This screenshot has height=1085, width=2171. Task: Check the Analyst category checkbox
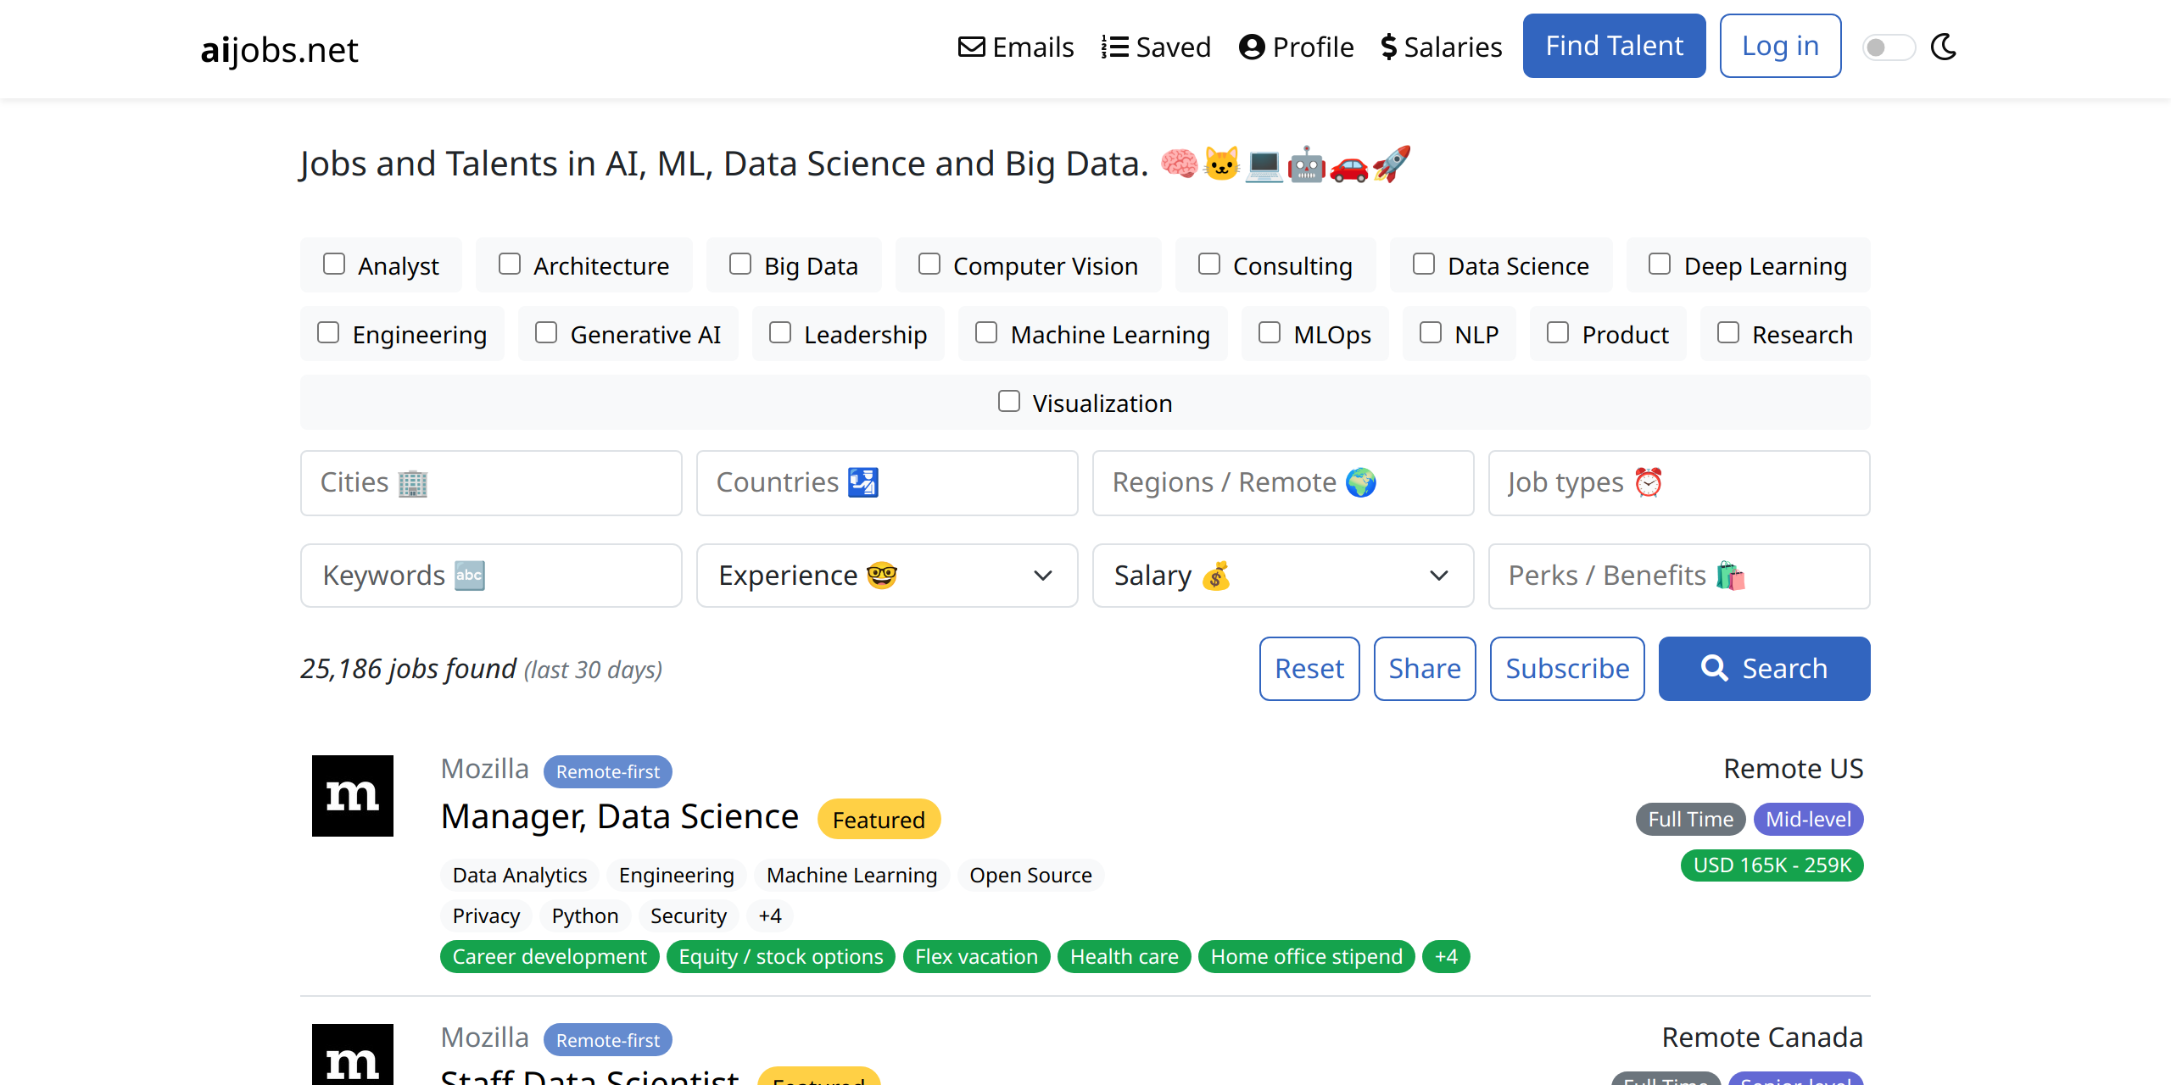pyautogui.click(x=334, y=264)
